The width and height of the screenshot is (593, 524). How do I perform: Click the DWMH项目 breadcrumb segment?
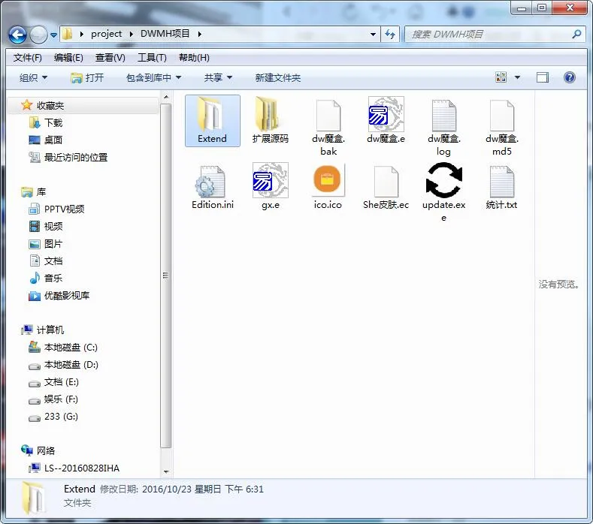[x=165, y=34]
